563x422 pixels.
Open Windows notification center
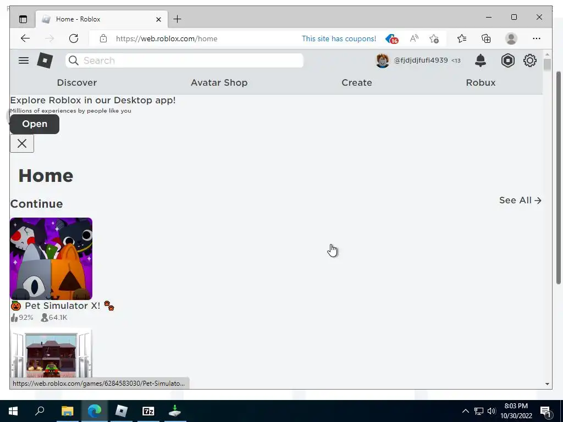coord(546,412)
